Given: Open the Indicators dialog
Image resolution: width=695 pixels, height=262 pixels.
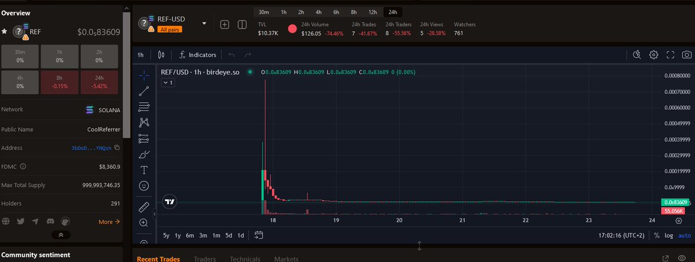Looking at the screenshot, I should pos(197,55).
